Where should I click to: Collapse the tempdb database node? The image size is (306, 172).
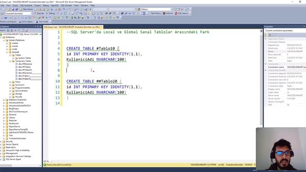7,52
